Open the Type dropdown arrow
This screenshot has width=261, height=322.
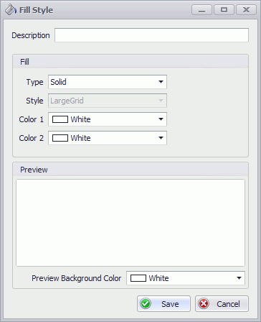161,82
